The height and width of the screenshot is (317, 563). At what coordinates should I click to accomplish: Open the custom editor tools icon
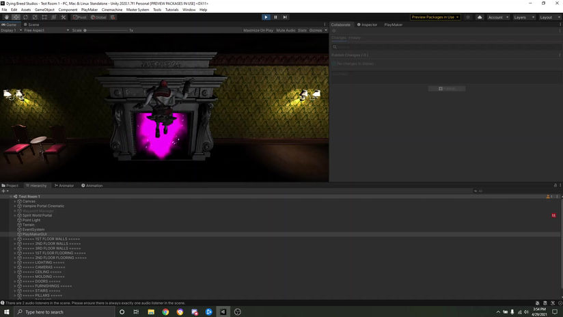pyautogui.click(x=64, y=17)
